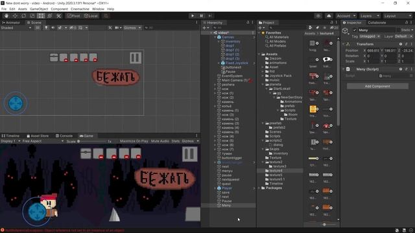415x233 pixels.
Task: Open Joystick Pack folder
Action: pos(280,76)
